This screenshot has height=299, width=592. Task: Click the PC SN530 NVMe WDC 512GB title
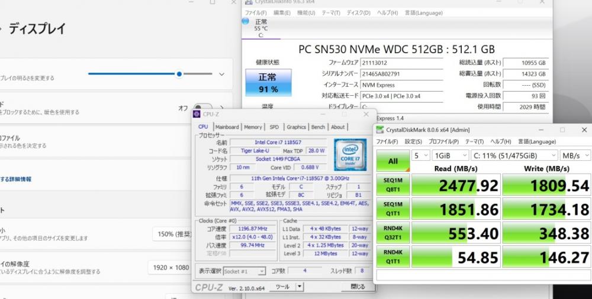point(397,50)
